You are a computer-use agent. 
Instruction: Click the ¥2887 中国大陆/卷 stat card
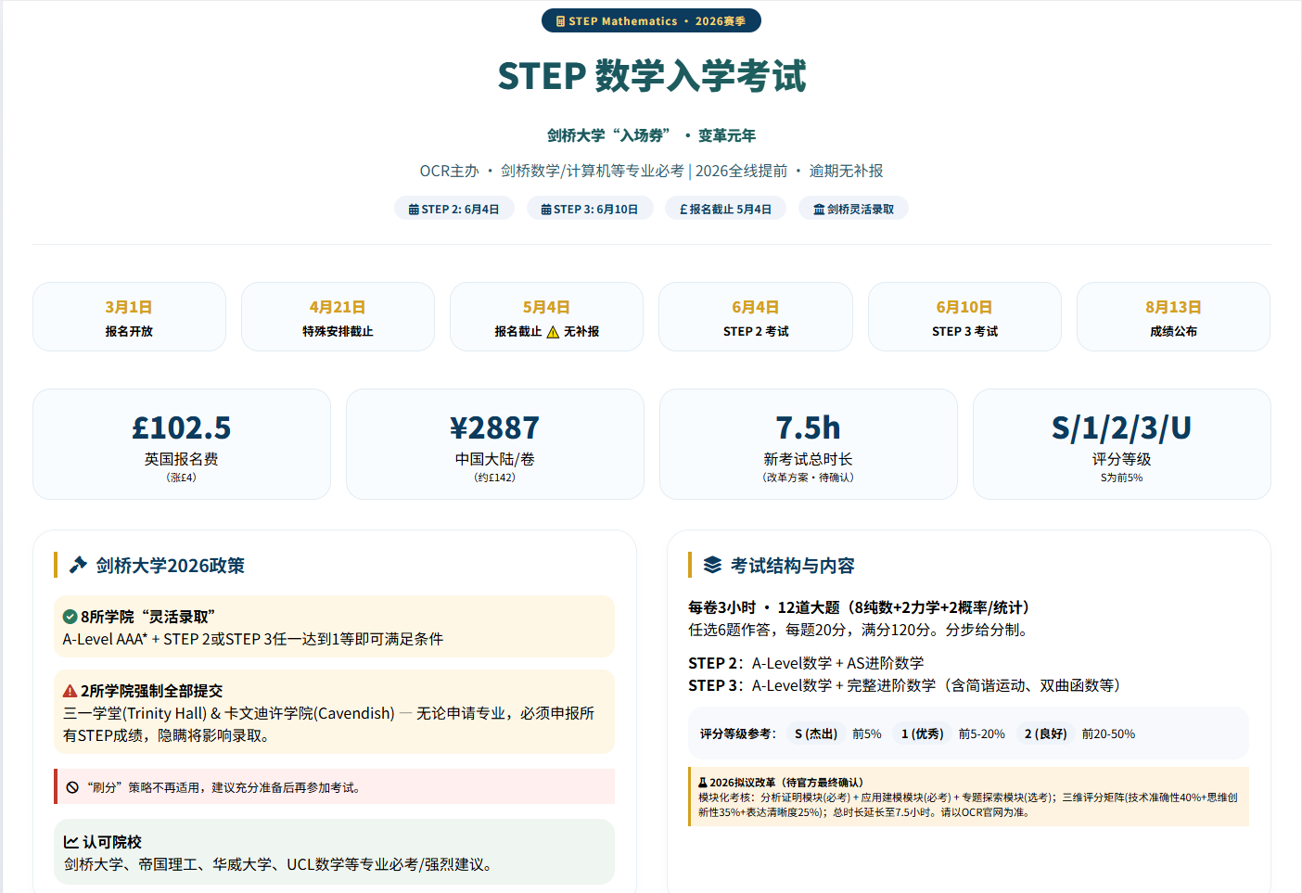495,444
